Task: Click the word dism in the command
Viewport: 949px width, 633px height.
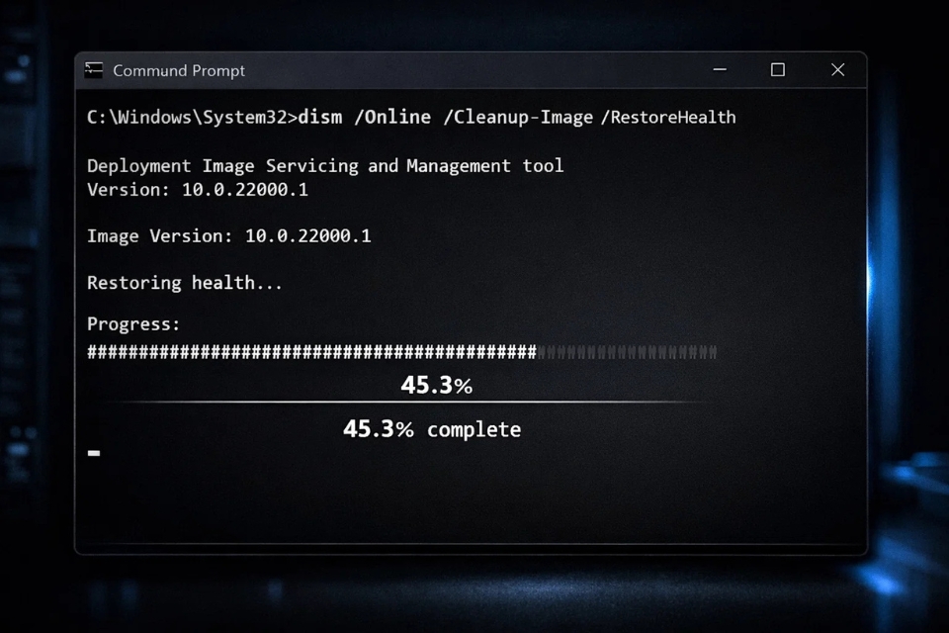Action: pos(319,118)
